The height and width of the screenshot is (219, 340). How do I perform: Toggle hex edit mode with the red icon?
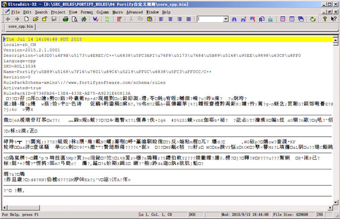tap(119, 19)
